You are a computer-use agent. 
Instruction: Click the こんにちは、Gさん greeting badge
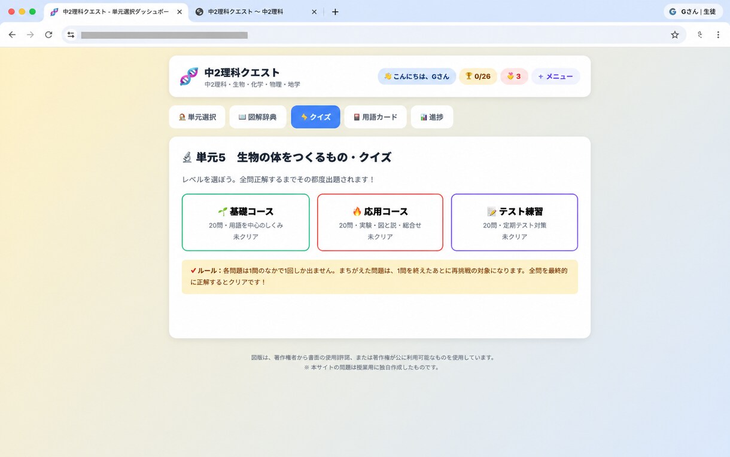coord(416,76)
